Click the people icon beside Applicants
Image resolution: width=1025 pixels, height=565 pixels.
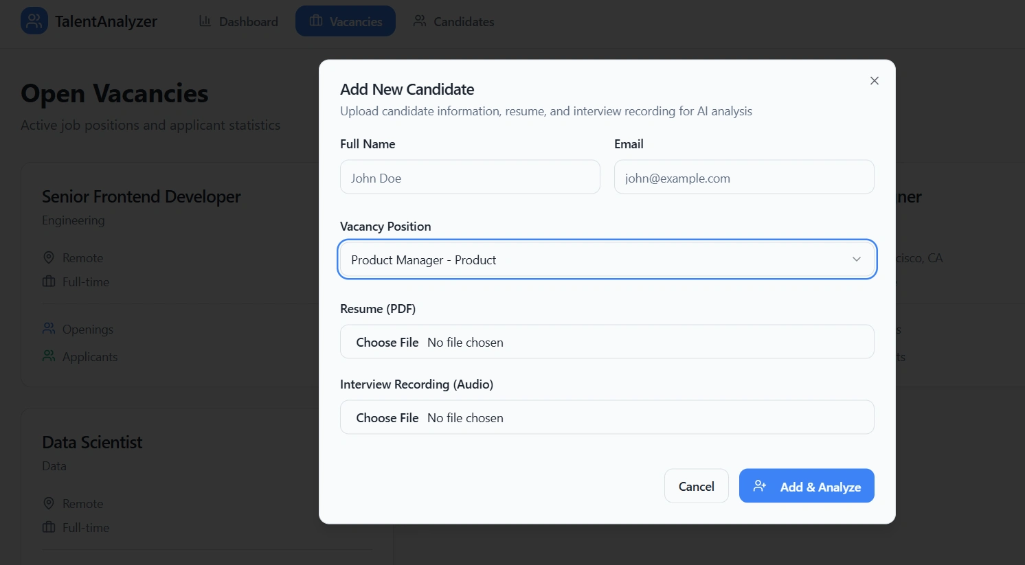[49, 356]
